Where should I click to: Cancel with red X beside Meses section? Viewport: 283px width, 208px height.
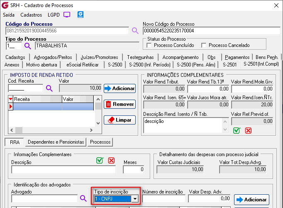pos(111,161)
